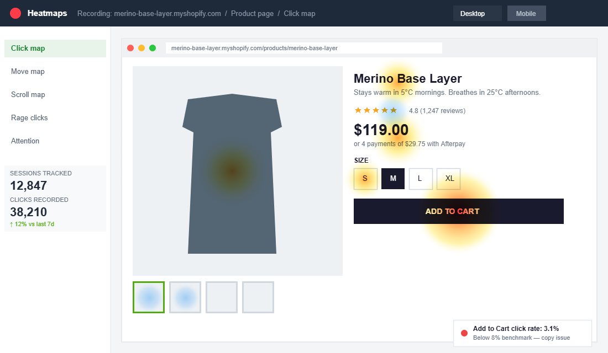Select size S

[365, 178]
